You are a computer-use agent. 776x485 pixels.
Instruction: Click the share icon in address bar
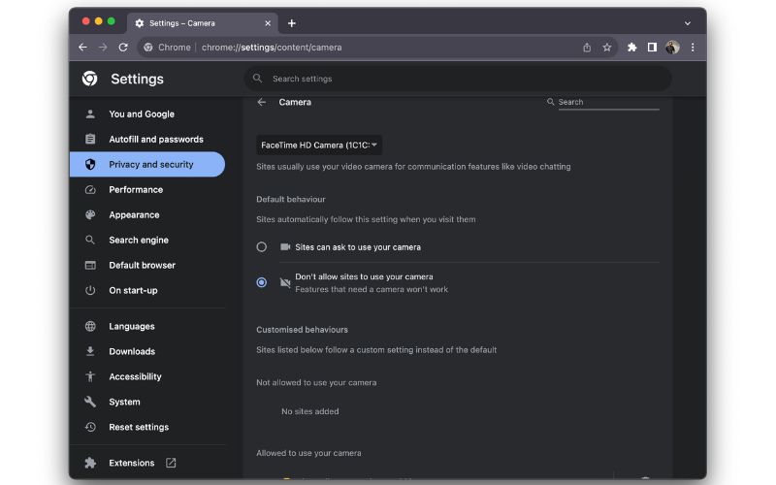[587, 47]
